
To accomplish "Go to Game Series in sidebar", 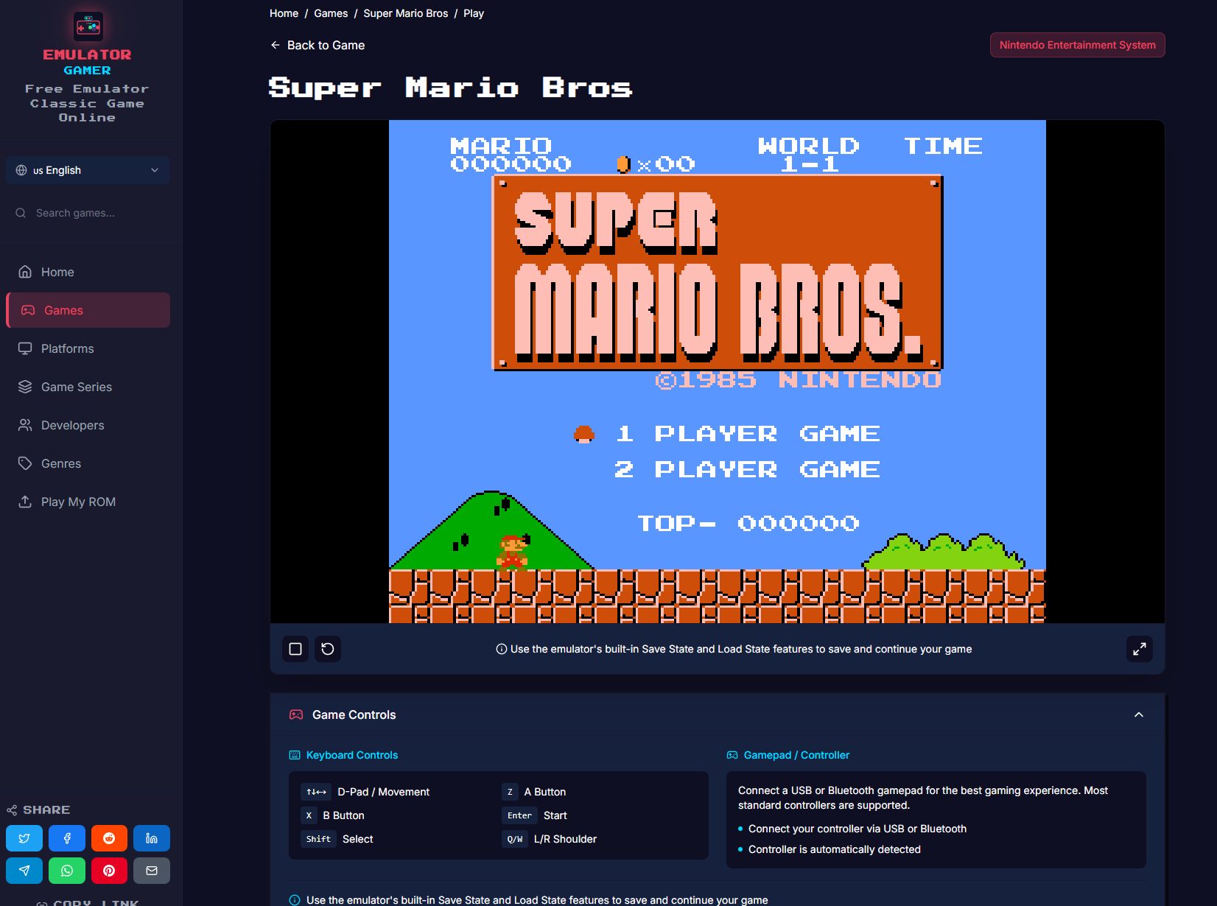I will click(x=76, y=387).
